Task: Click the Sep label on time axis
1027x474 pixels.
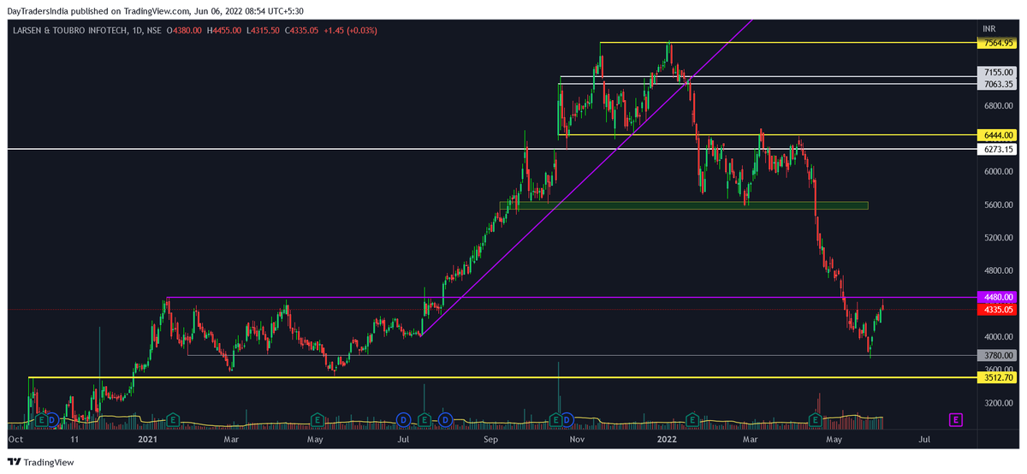Action: pos(491,440)
